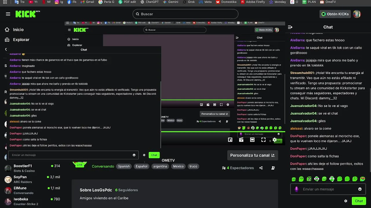This screenshot has width=371, height=208.
Task: Open the Gmail bookmark
Action: click(x=87, y=2)
